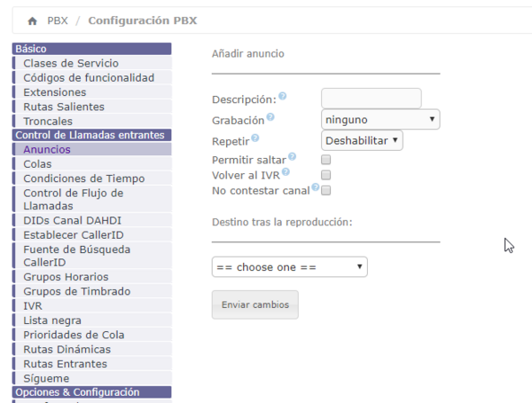Open the Grabación dropdown showing ninguno

(379, 119)
